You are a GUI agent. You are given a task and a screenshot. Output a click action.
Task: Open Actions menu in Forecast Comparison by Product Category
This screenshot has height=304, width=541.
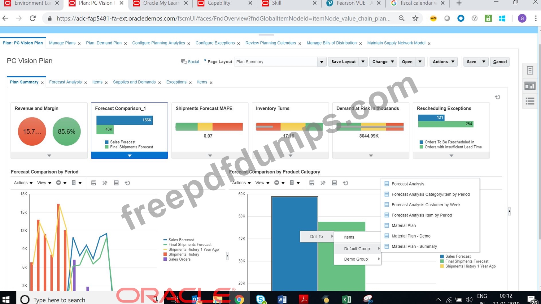[x=241, y=183]
